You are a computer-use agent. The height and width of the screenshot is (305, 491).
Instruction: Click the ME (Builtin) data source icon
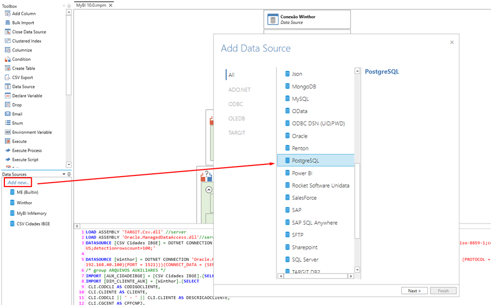(x=12, y=192)
